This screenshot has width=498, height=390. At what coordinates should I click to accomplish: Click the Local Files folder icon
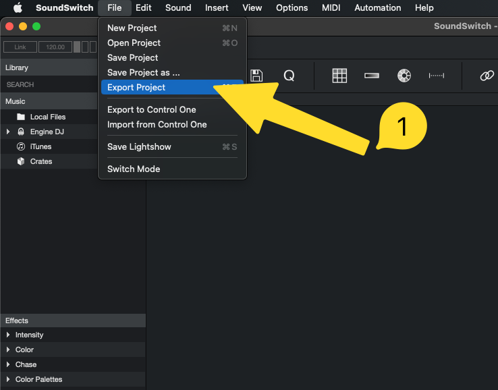[x=21, y=117]
